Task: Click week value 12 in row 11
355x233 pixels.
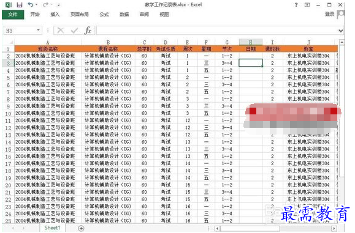Action: click(188, 120)
